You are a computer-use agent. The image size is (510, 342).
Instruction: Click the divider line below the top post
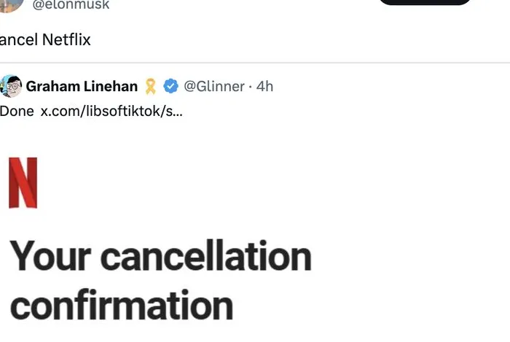pyautogui.click(x=255, y=63)
